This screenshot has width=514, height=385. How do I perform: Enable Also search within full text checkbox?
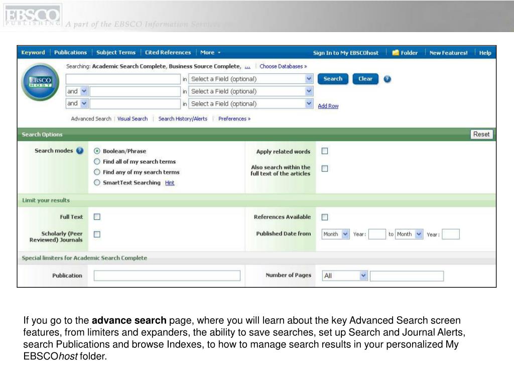pos(325,168)
